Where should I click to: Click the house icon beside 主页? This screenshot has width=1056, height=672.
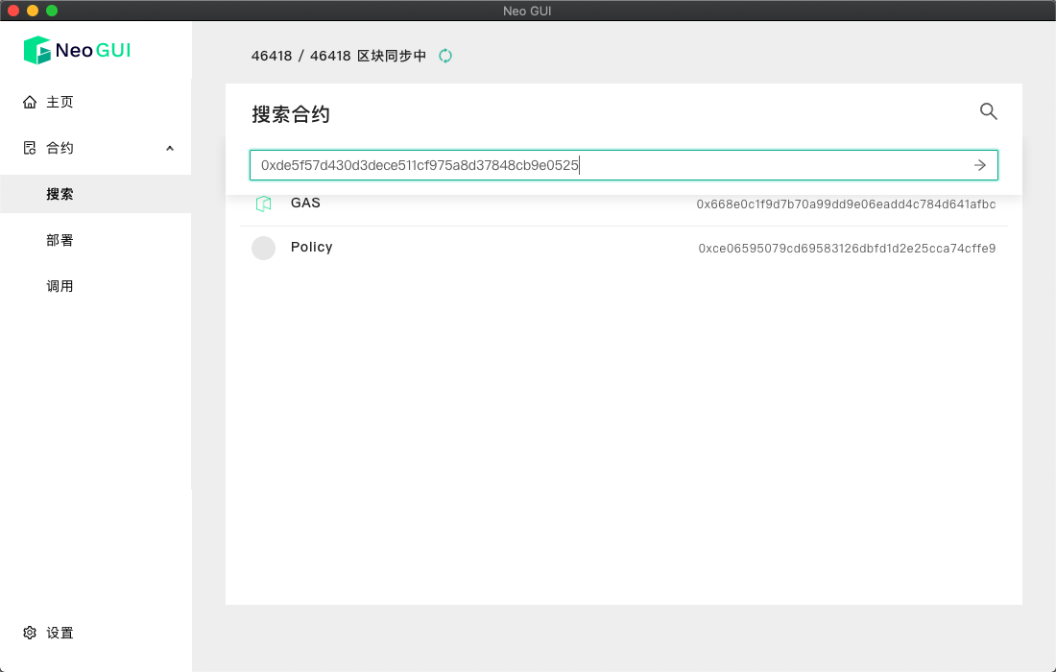pos(30,102)
